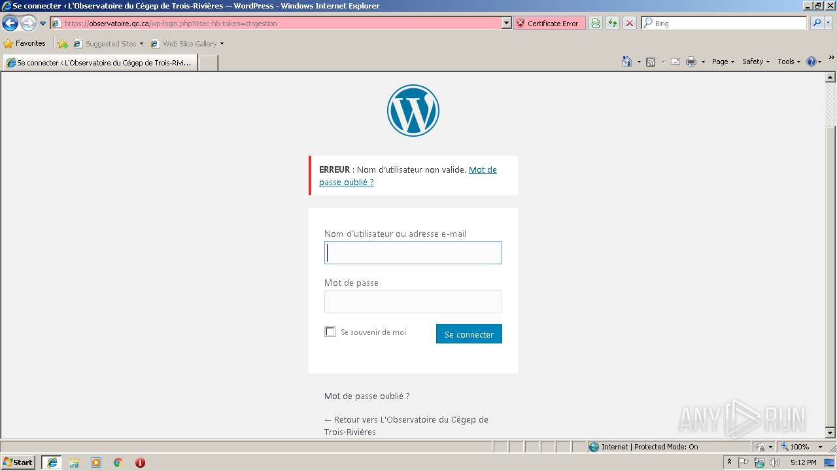Click 'Mot de passe oublié ?' below the form
Screen dimensions: 837x471
point(367,396)
